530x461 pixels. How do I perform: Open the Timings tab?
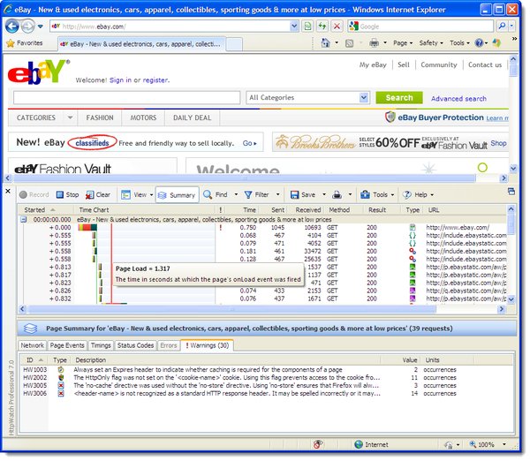[101, 345]
